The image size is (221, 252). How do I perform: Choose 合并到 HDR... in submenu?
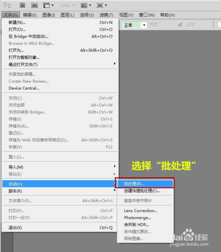145,225
